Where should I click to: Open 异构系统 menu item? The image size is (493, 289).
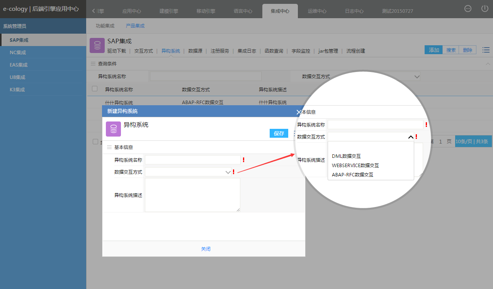[171, 51]
